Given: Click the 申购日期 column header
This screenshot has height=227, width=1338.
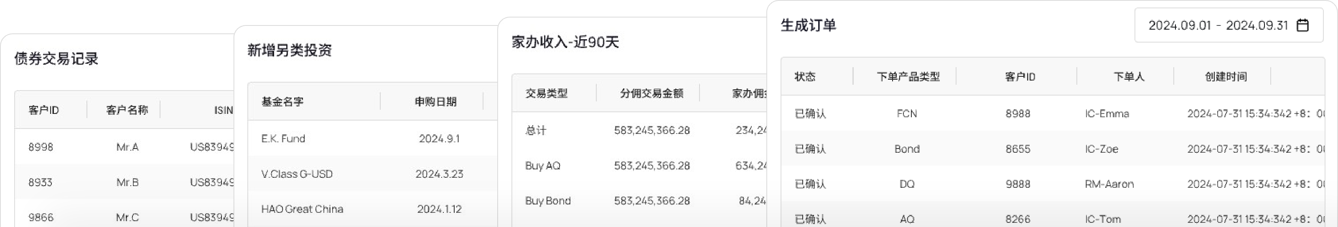Looking at the screenshot, I should tap(435, 101).
